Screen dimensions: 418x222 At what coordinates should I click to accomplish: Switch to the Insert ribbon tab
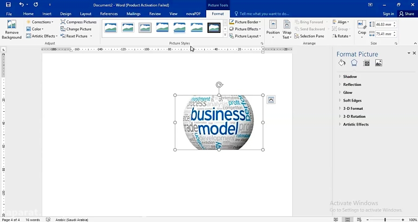(47, 14)
